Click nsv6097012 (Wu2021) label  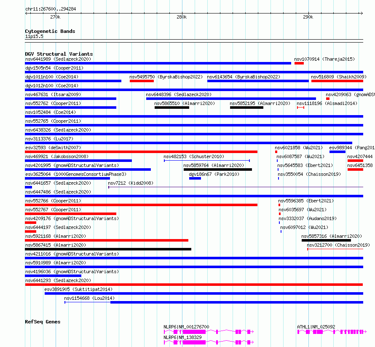coord(304,227)
